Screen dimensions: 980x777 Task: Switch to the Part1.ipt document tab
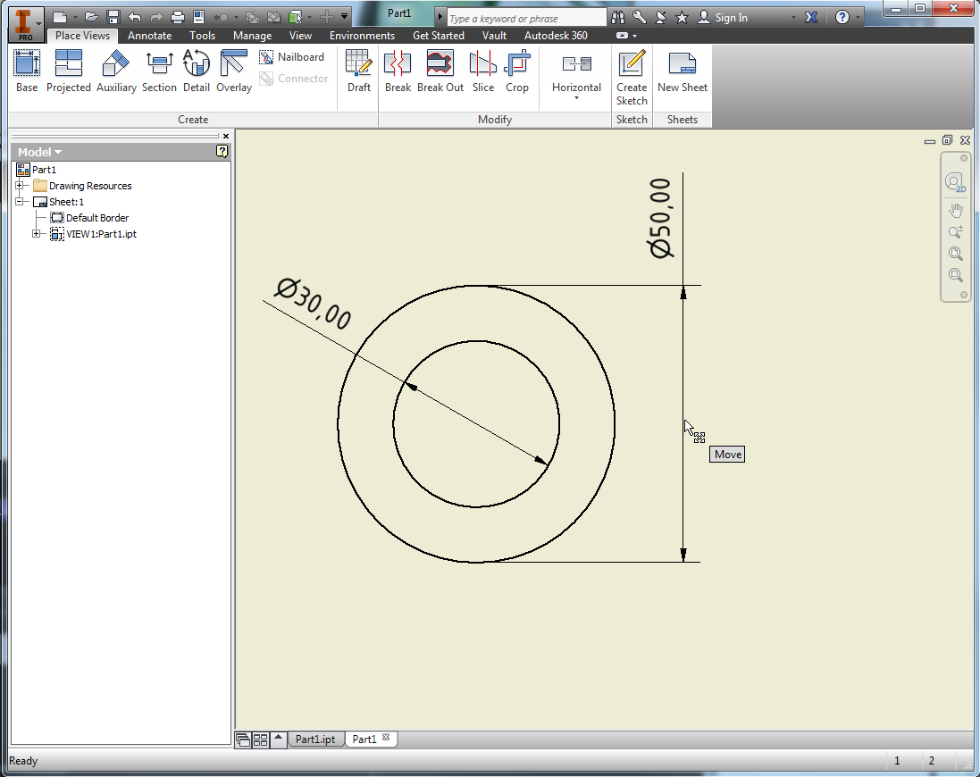(315, 739)
